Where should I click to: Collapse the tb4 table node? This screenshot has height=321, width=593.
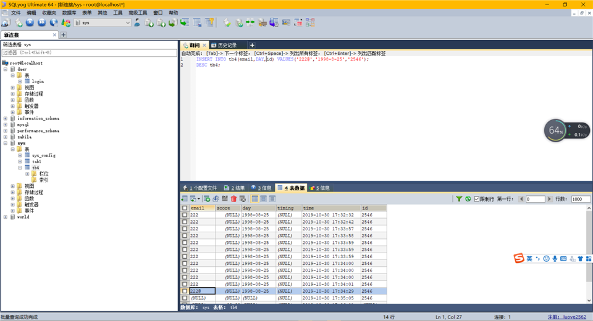coord(20,168)
